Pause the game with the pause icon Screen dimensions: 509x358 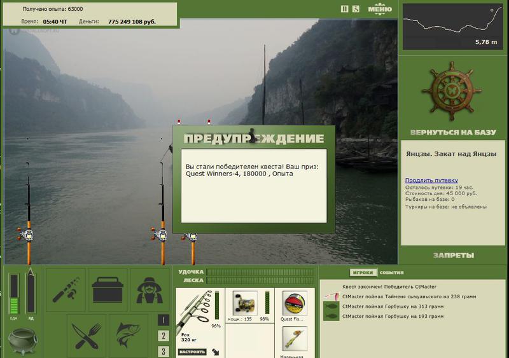pyautogui.click(x=344, y=9)
